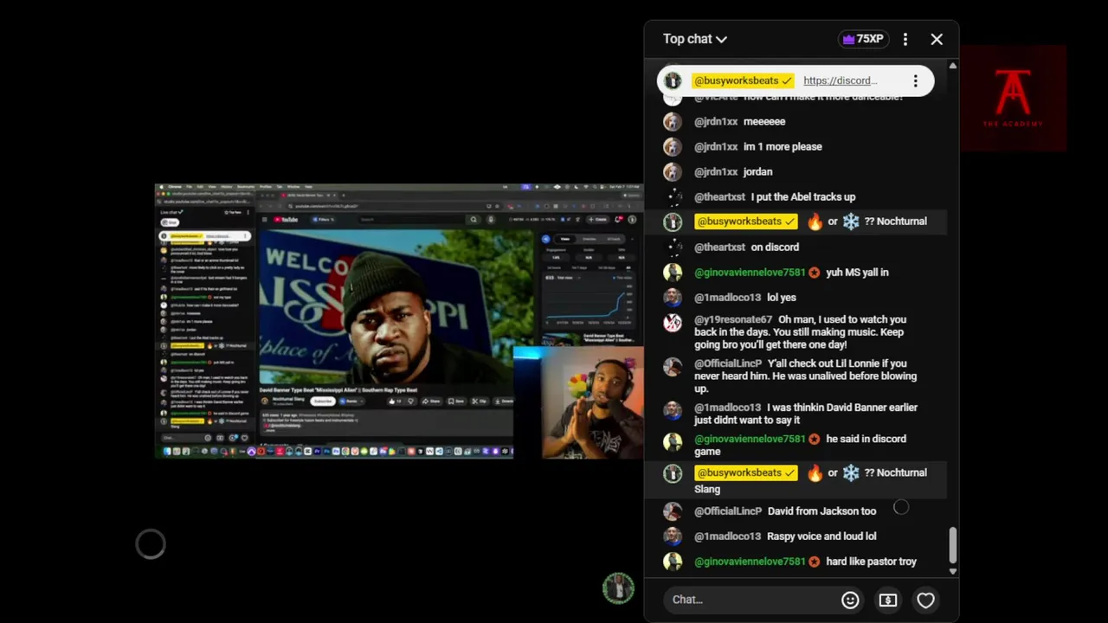Tap the pinned message's busyworksbeats avatar
1108x623 pixels.
click(673, 80)
